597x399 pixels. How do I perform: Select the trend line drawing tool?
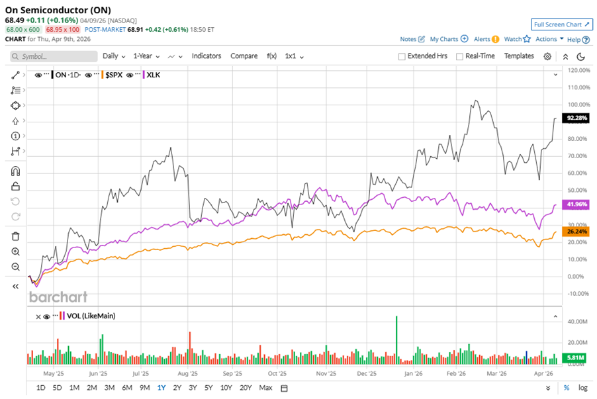point(16,75)
